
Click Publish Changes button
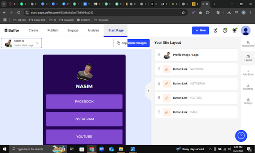[138, 43]
